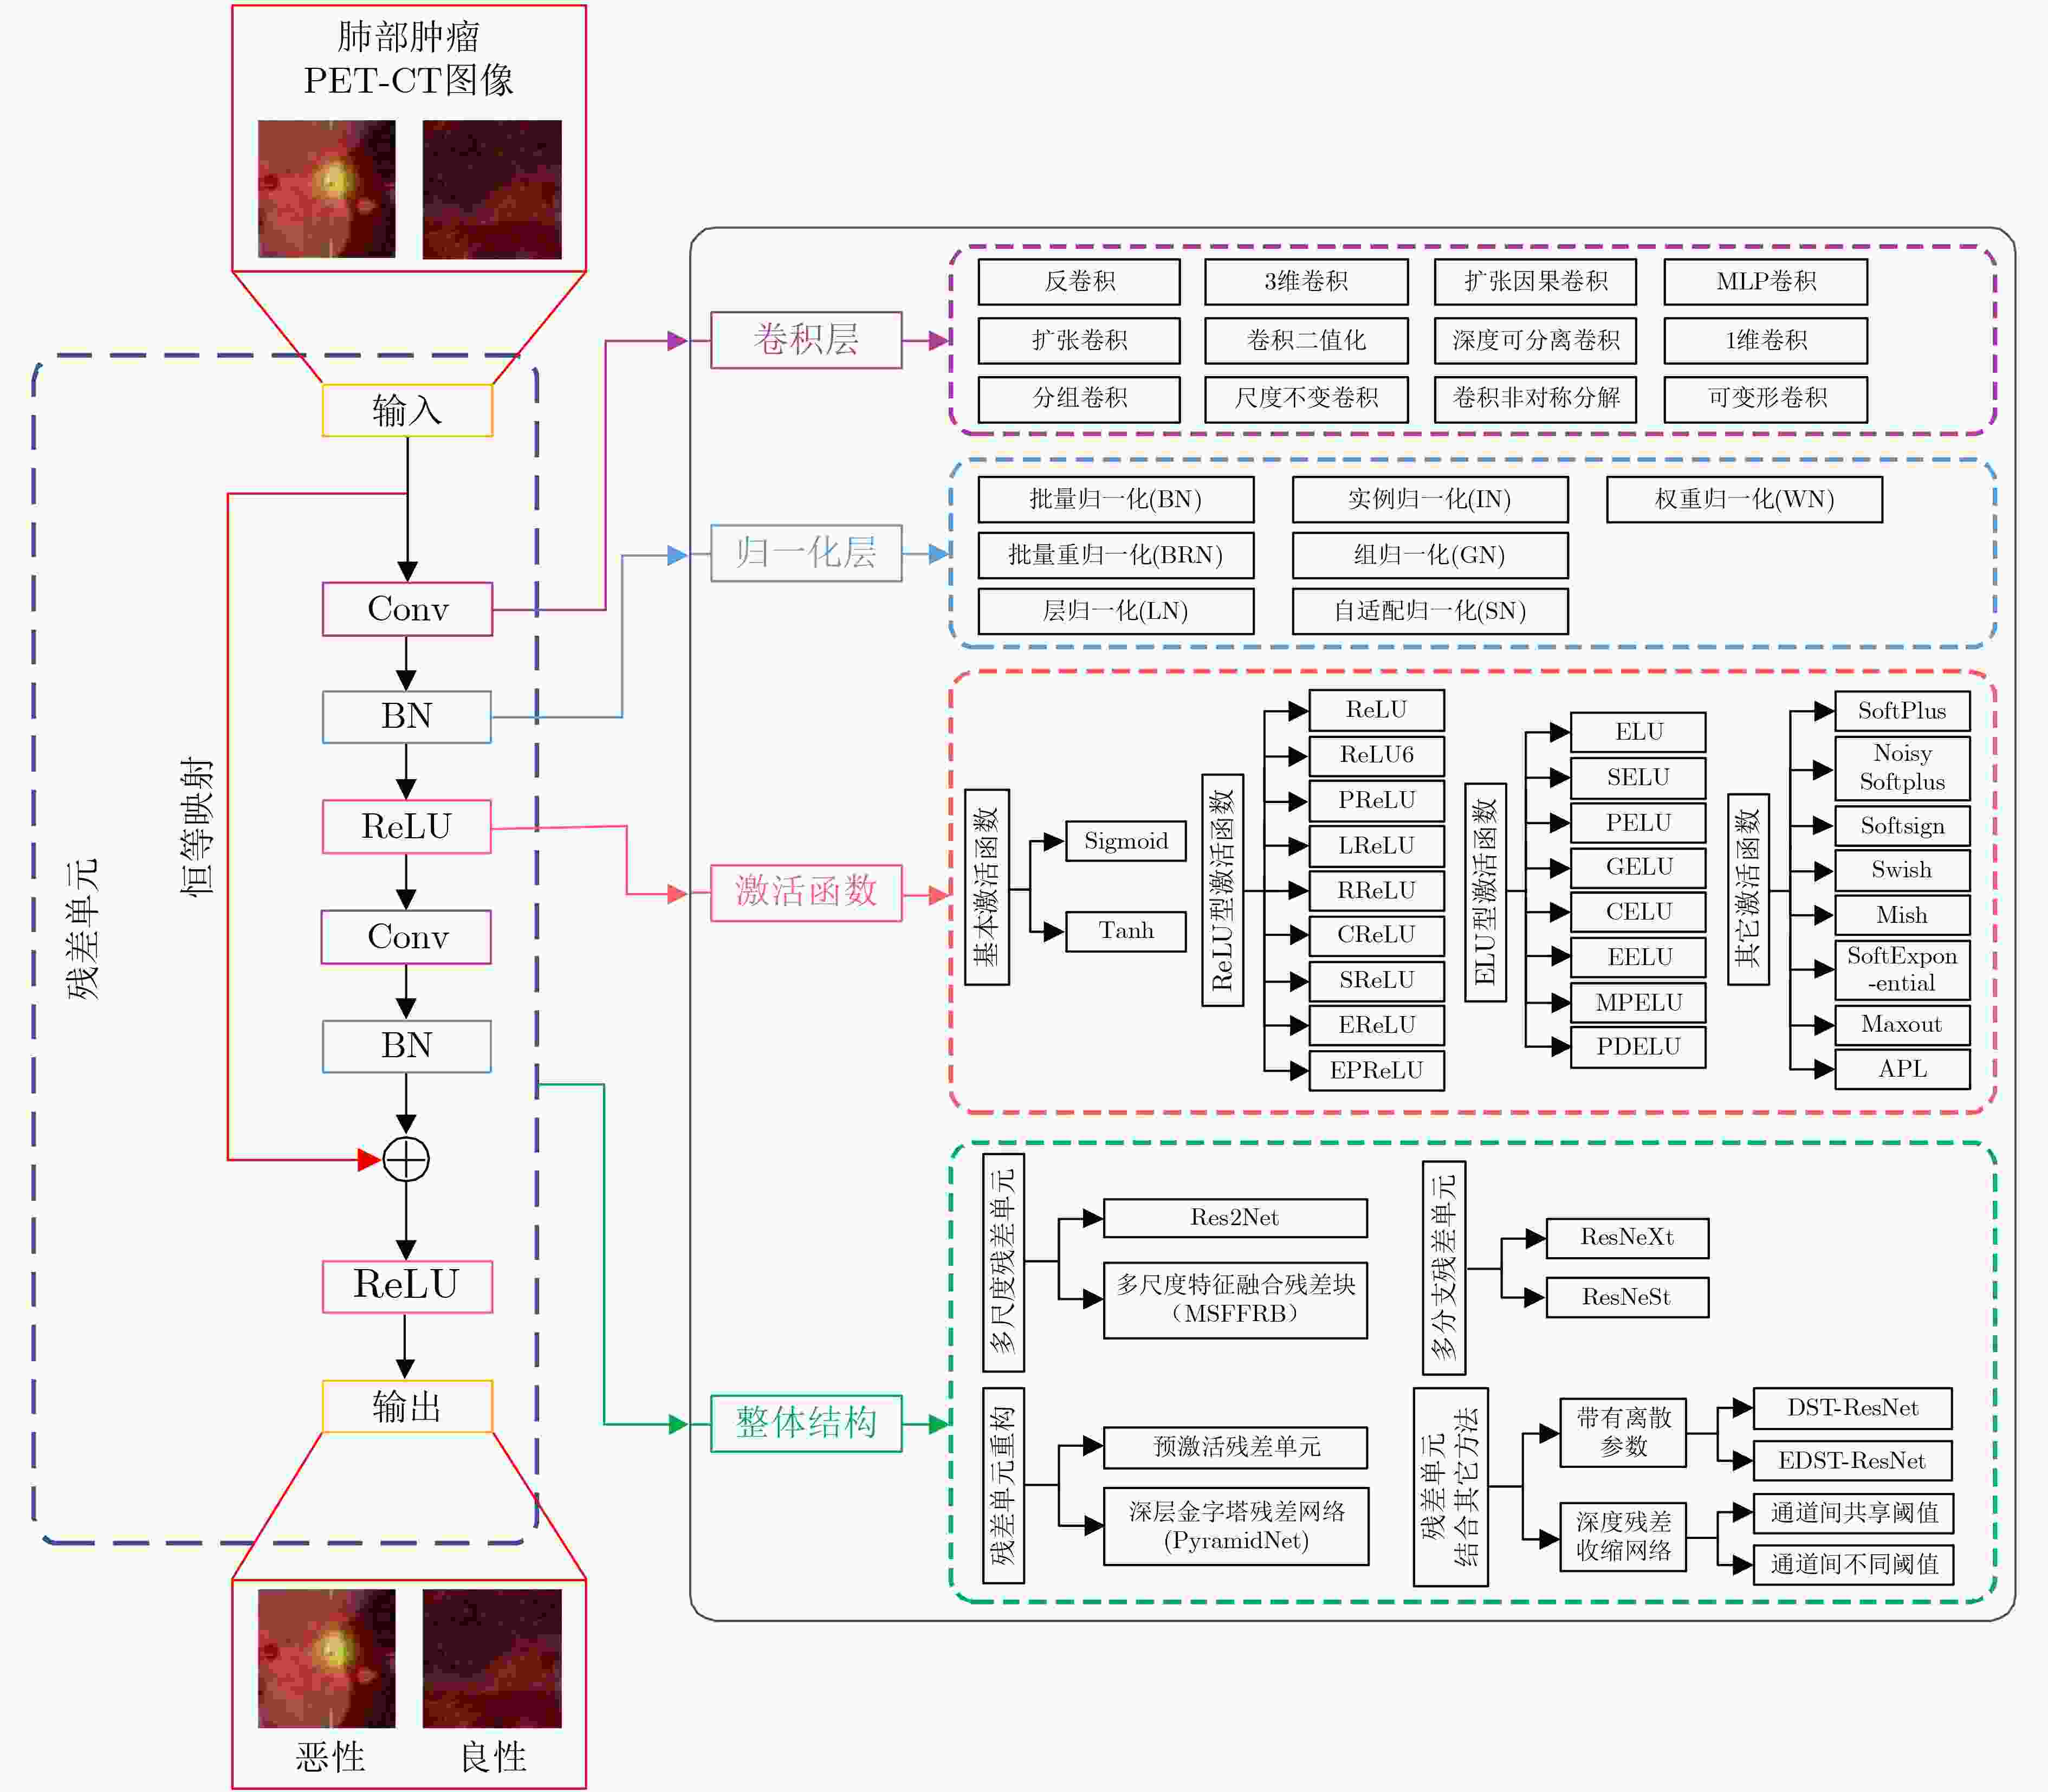The height and width of the screenshot is (1792, 2048).
Task: Select the PDELU box
Action: tap(1638, 1047)
